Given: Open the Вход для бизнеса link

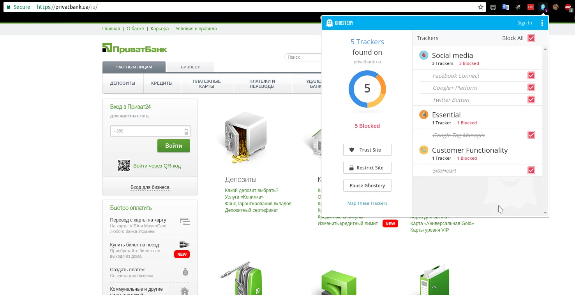Looking at the screenshot, I should tap(150, 187).
